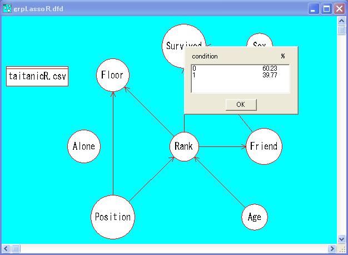Click the vertical scrollbar down arrow
The height and width of the screenshot is (255, 348).
[x=341, y=238]
